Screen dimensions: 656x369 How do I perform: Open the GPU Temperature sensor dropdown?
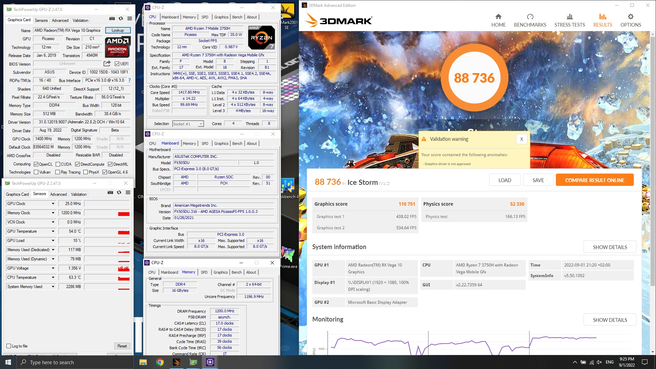pos(53,231)
